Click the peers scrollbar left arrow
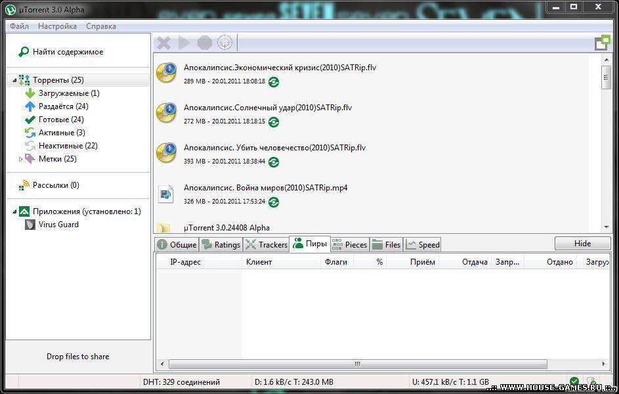 (x=162, y=364)
